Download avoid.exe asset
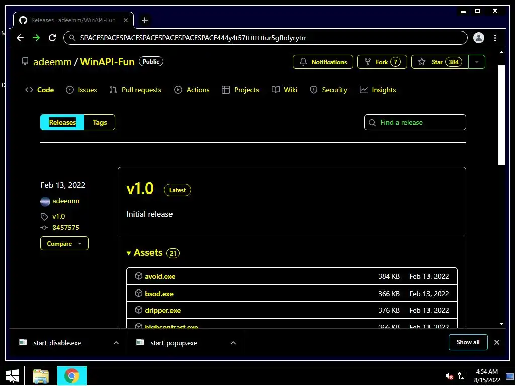The image size is (515, 386). pos(160,276)
